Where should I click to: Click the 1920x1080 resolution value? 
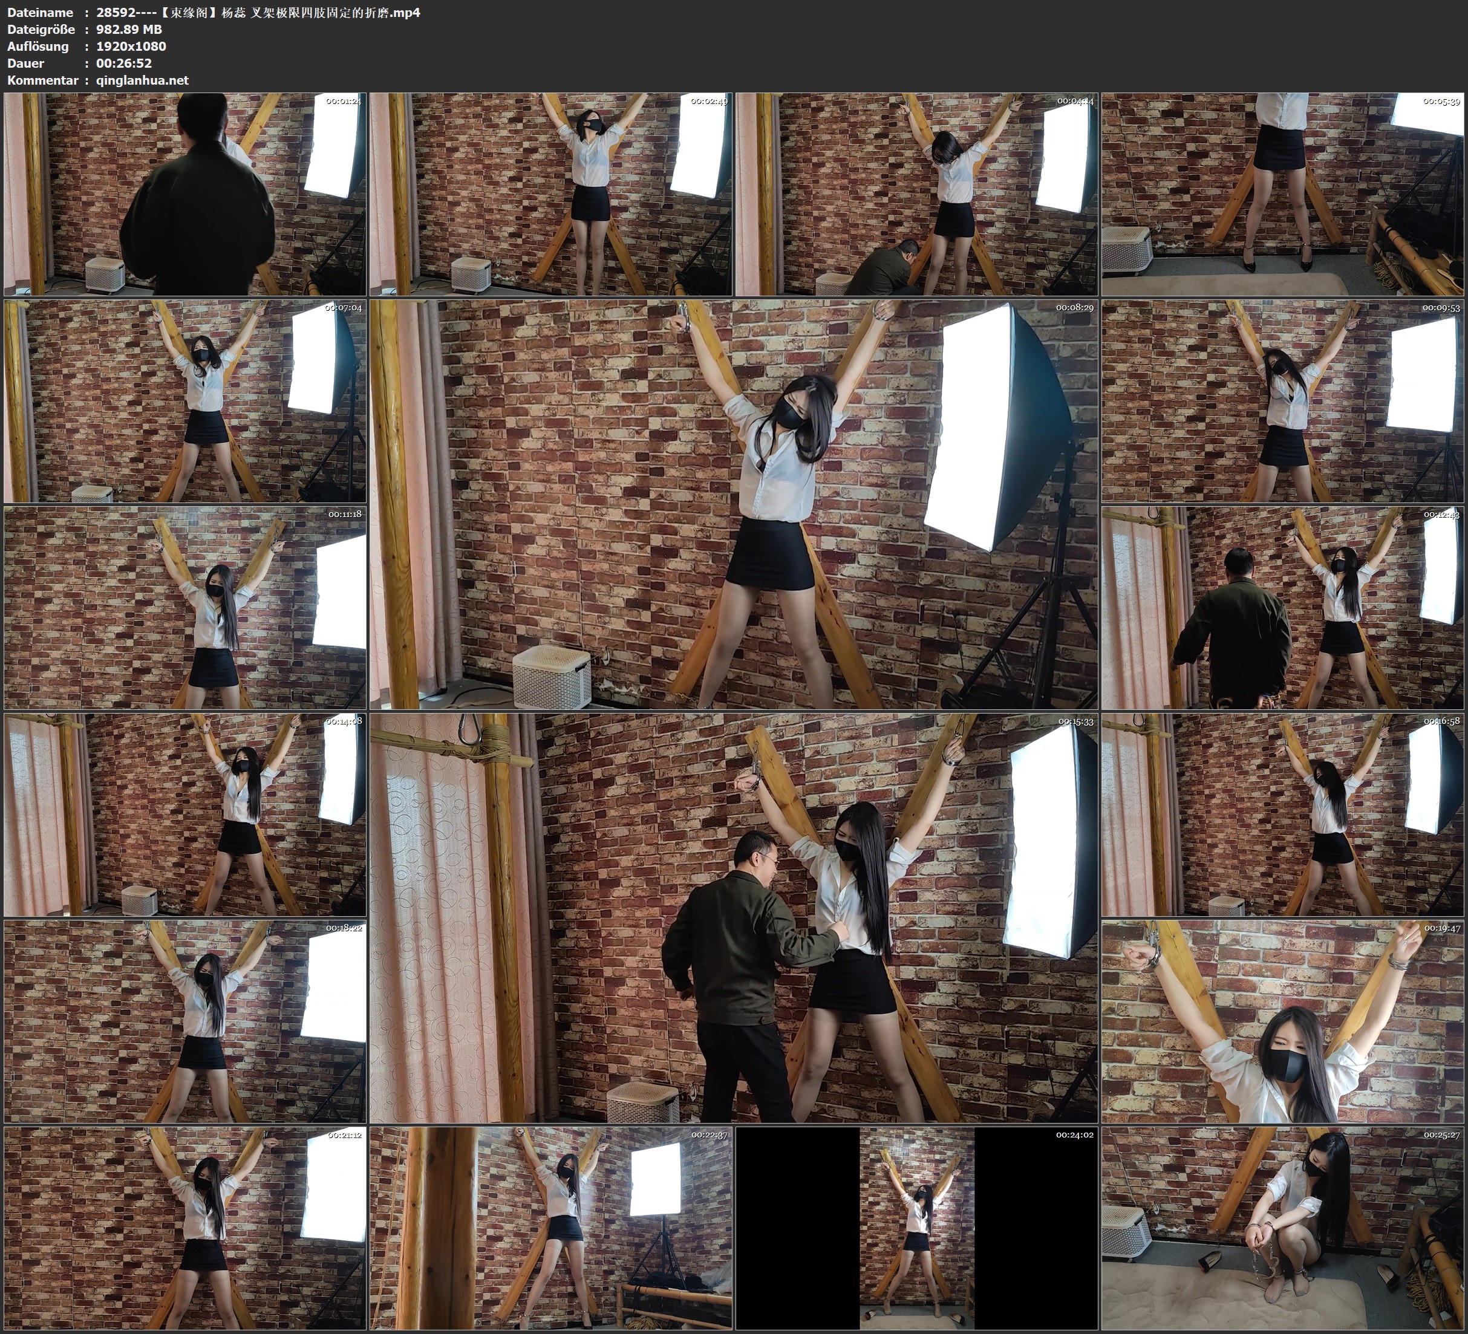click(x=131, y=46)
